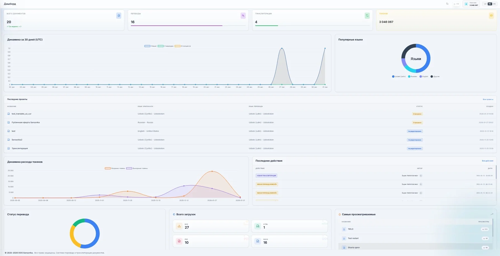Click the PDF file icon in Всего загрузок

(x=179, y=241)
